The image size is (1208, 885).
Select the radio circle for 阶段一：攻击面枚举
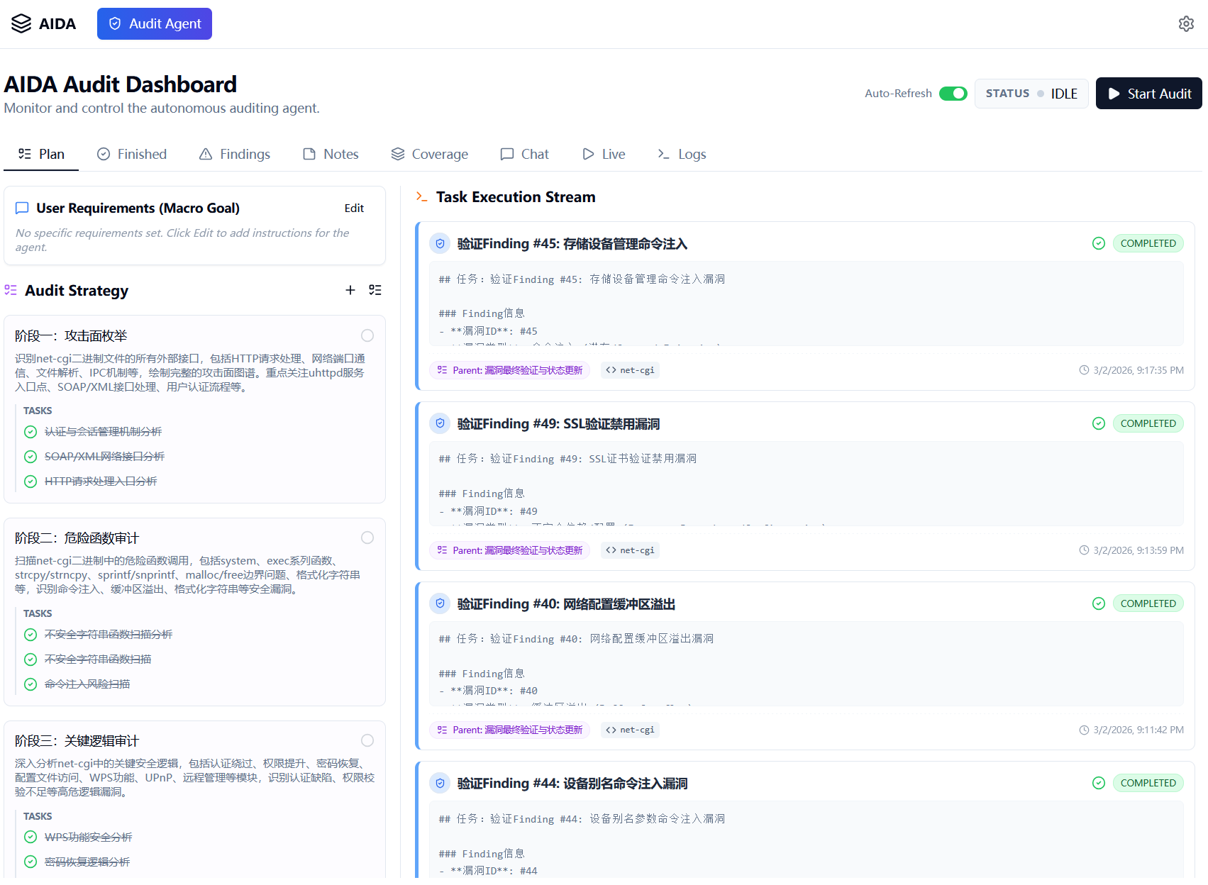[367, 335]
